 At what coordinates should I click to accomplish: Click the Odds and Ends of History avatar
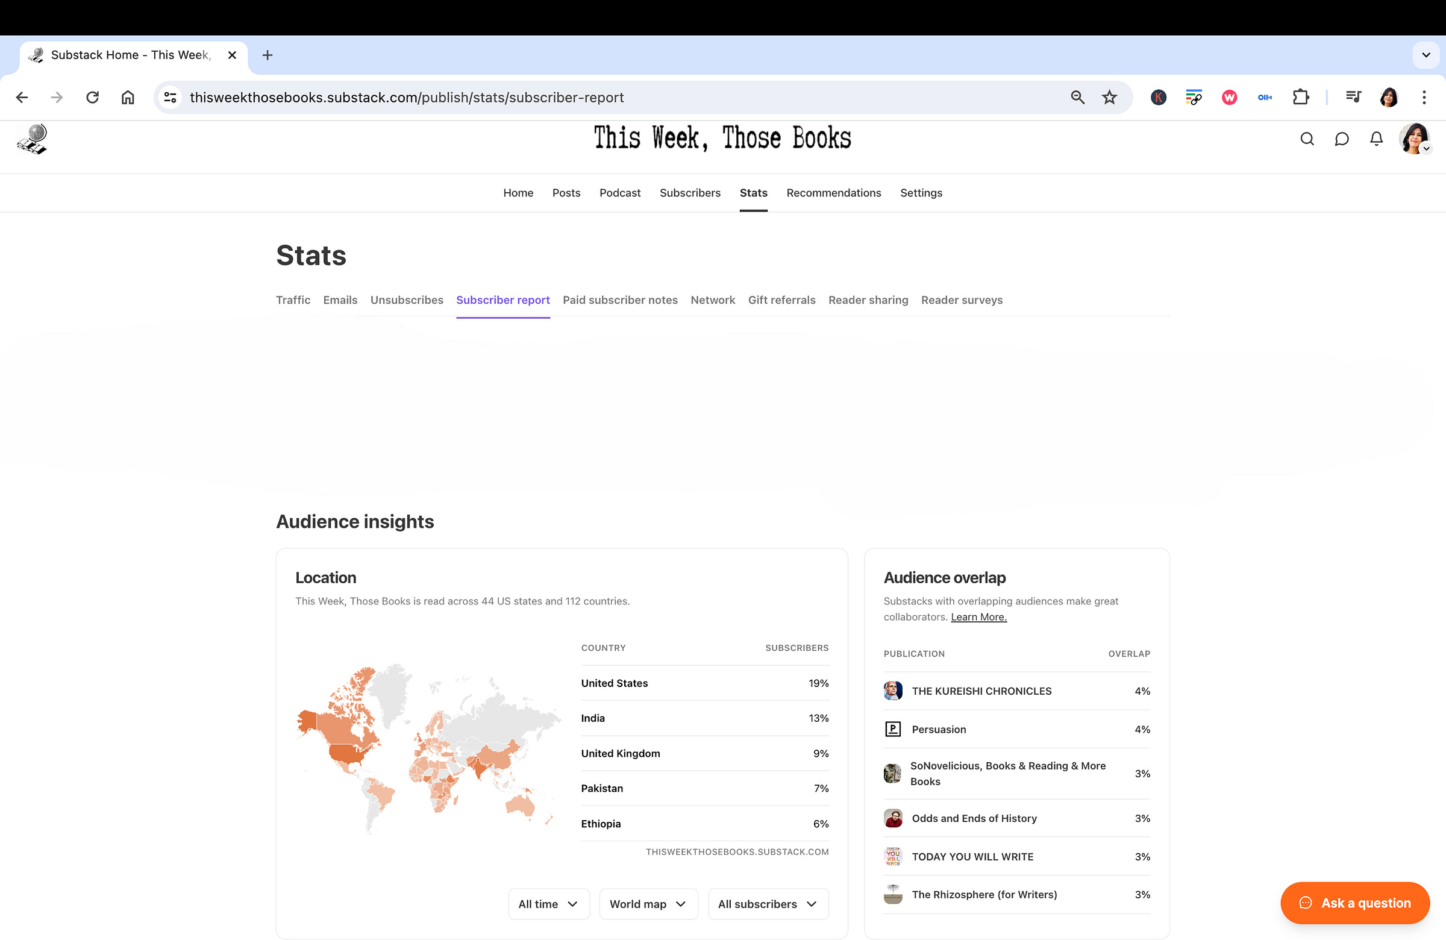click(892, 818)
